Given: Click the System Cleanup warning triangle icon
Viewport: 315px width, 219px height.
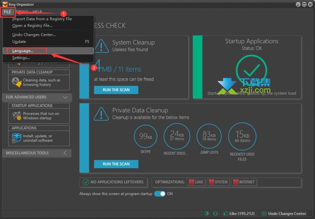Looking at the screenshot, I should (x=101, y=46).
